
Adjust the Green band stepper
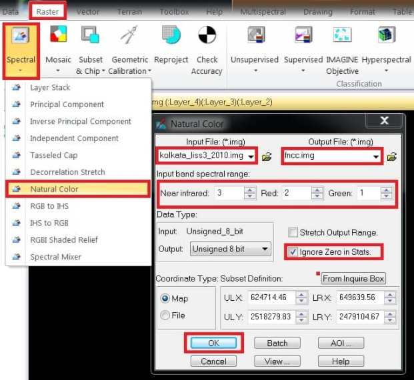386,193
